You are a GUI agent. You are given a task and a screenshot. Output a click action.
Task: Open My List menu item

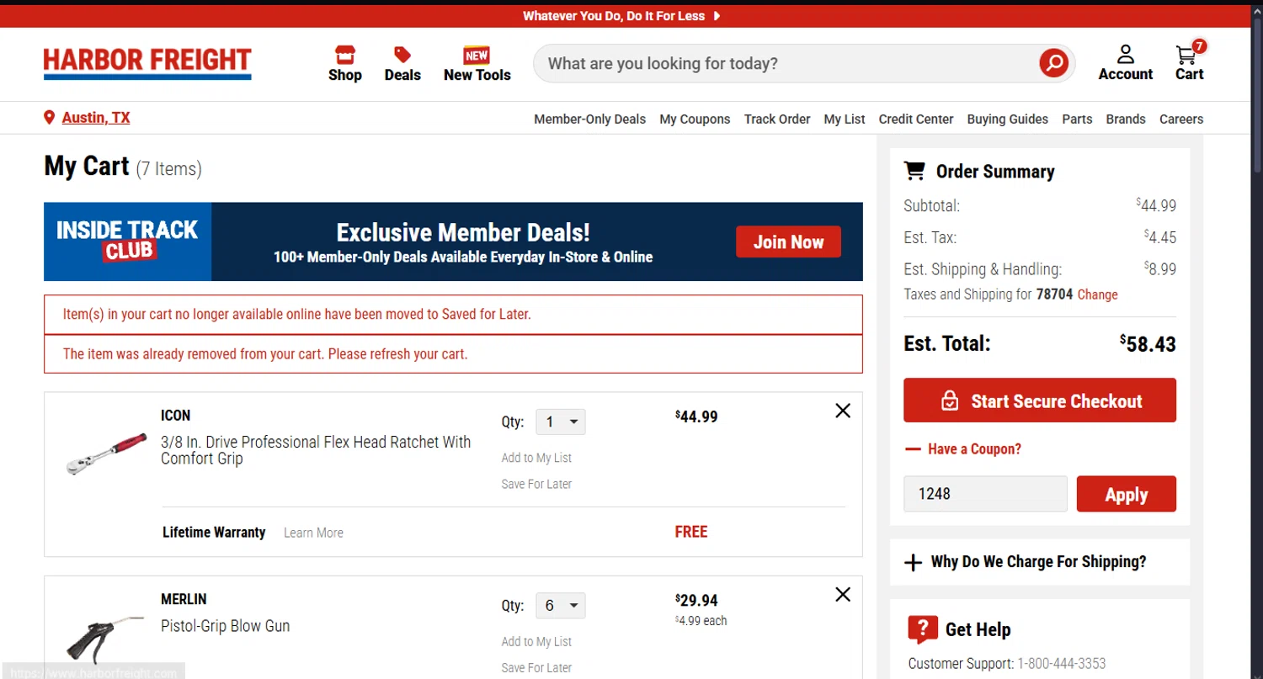click(x=845, y=119)
